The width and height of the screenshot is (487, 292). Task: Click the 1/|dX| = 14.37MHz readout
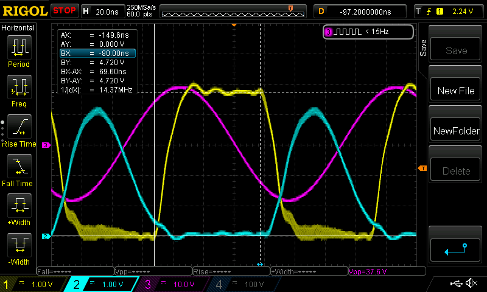tap(98, 89)
